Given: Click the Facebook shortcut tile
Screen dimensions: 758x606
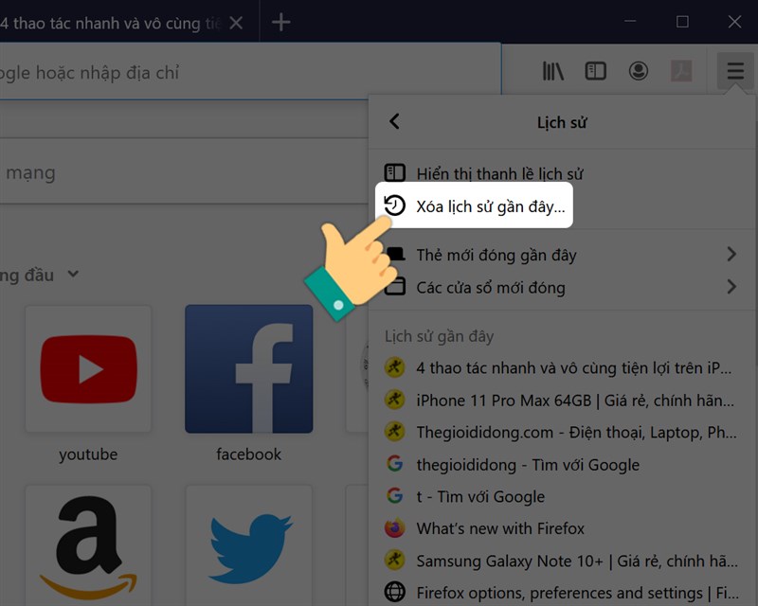Looking at the screenshot, I should click(248, 368).
